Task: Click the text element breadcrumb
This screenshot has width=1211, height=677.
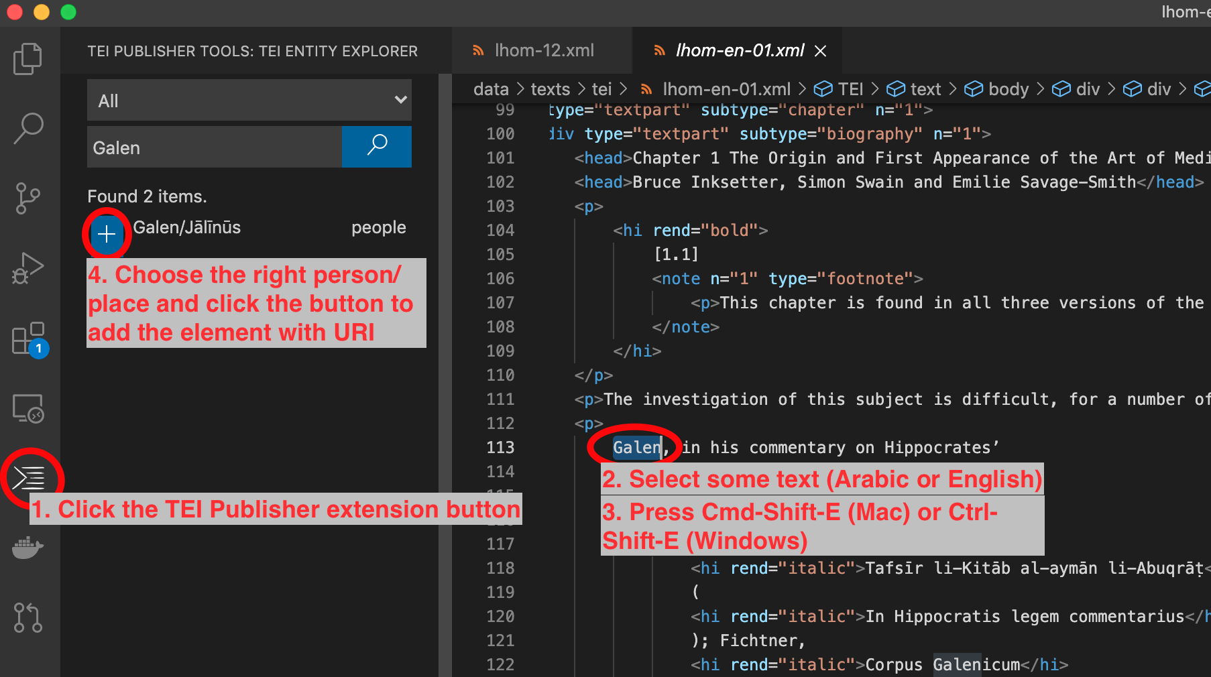Action: tap(914, 89)
